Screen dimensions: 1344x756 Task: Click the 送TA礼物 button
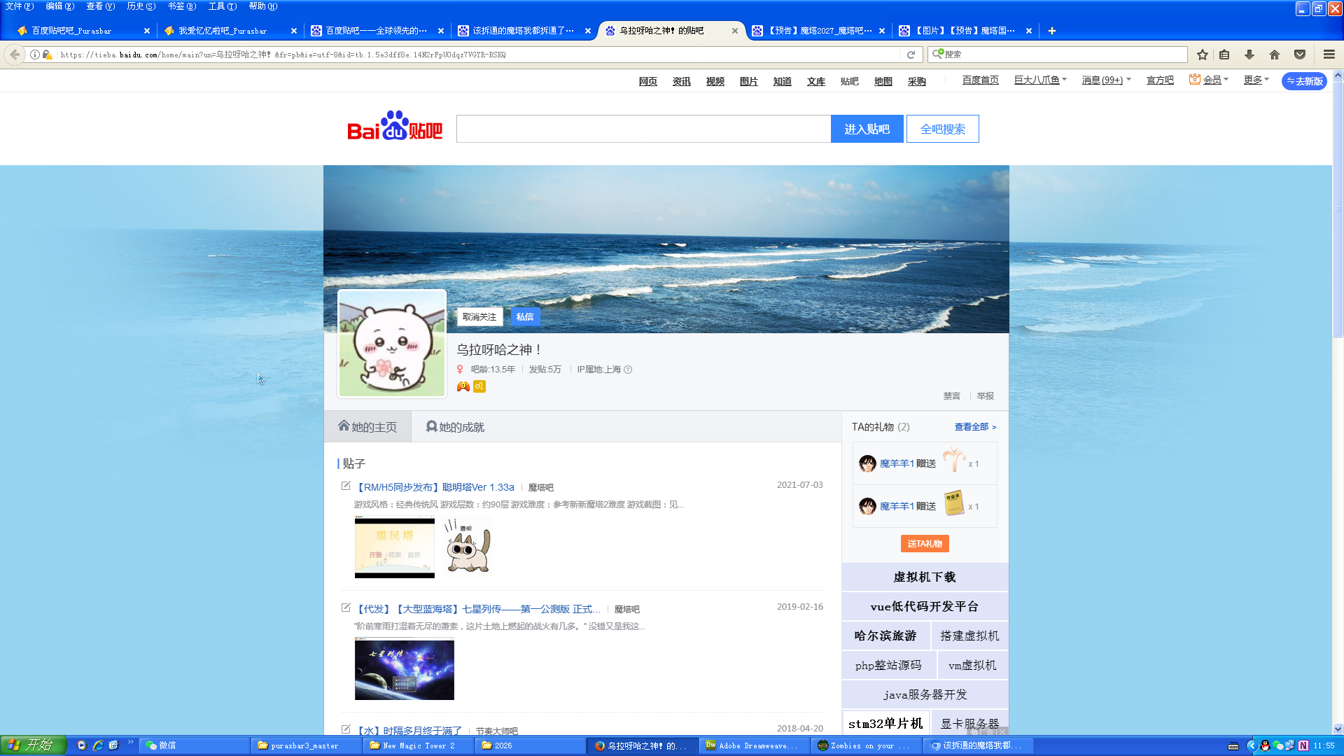(x=925, y=544)
